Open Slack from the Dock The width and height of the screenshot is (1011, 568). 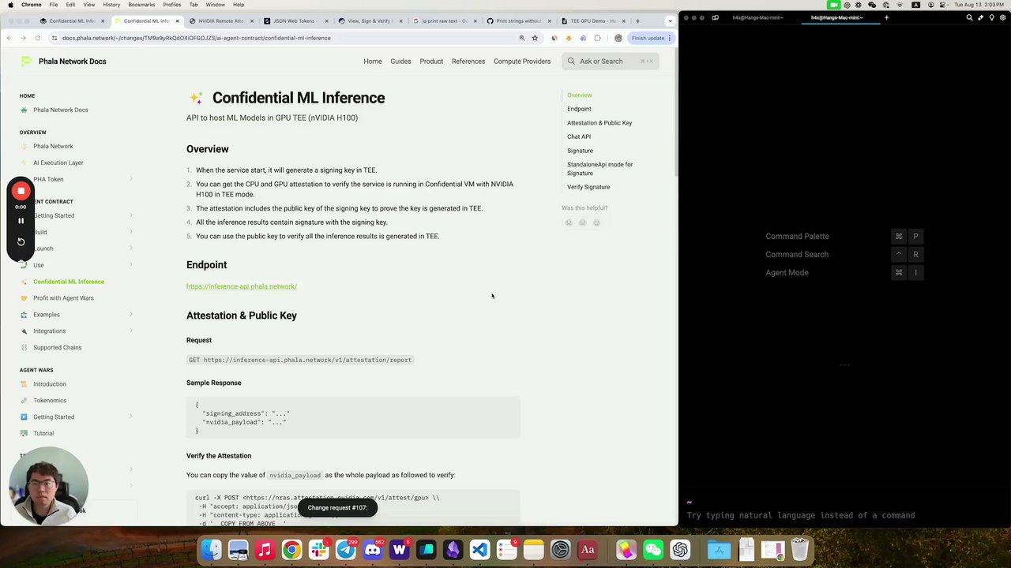(318, 549)
